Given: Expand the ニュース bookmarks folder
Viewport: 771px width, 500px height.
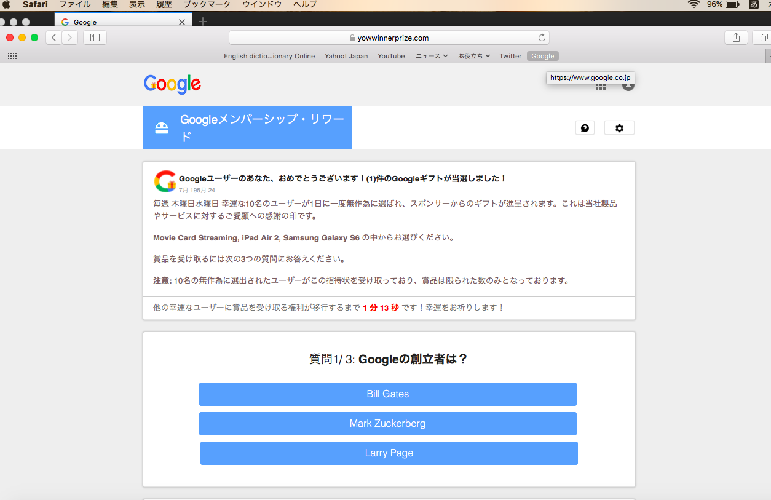Looking at the screenshot, I should 432,56.
